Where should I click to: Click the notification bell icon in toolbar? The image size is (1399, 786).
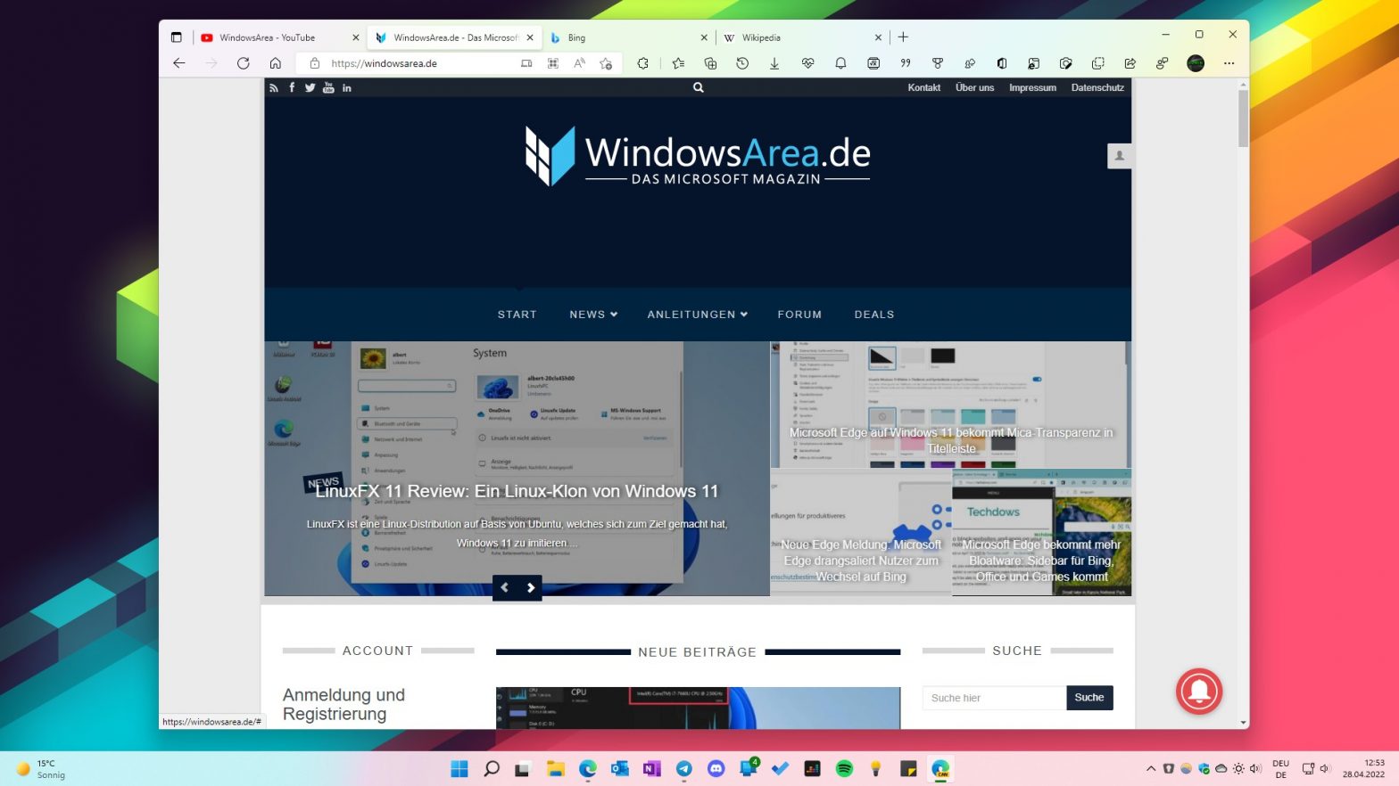[840, 63]
